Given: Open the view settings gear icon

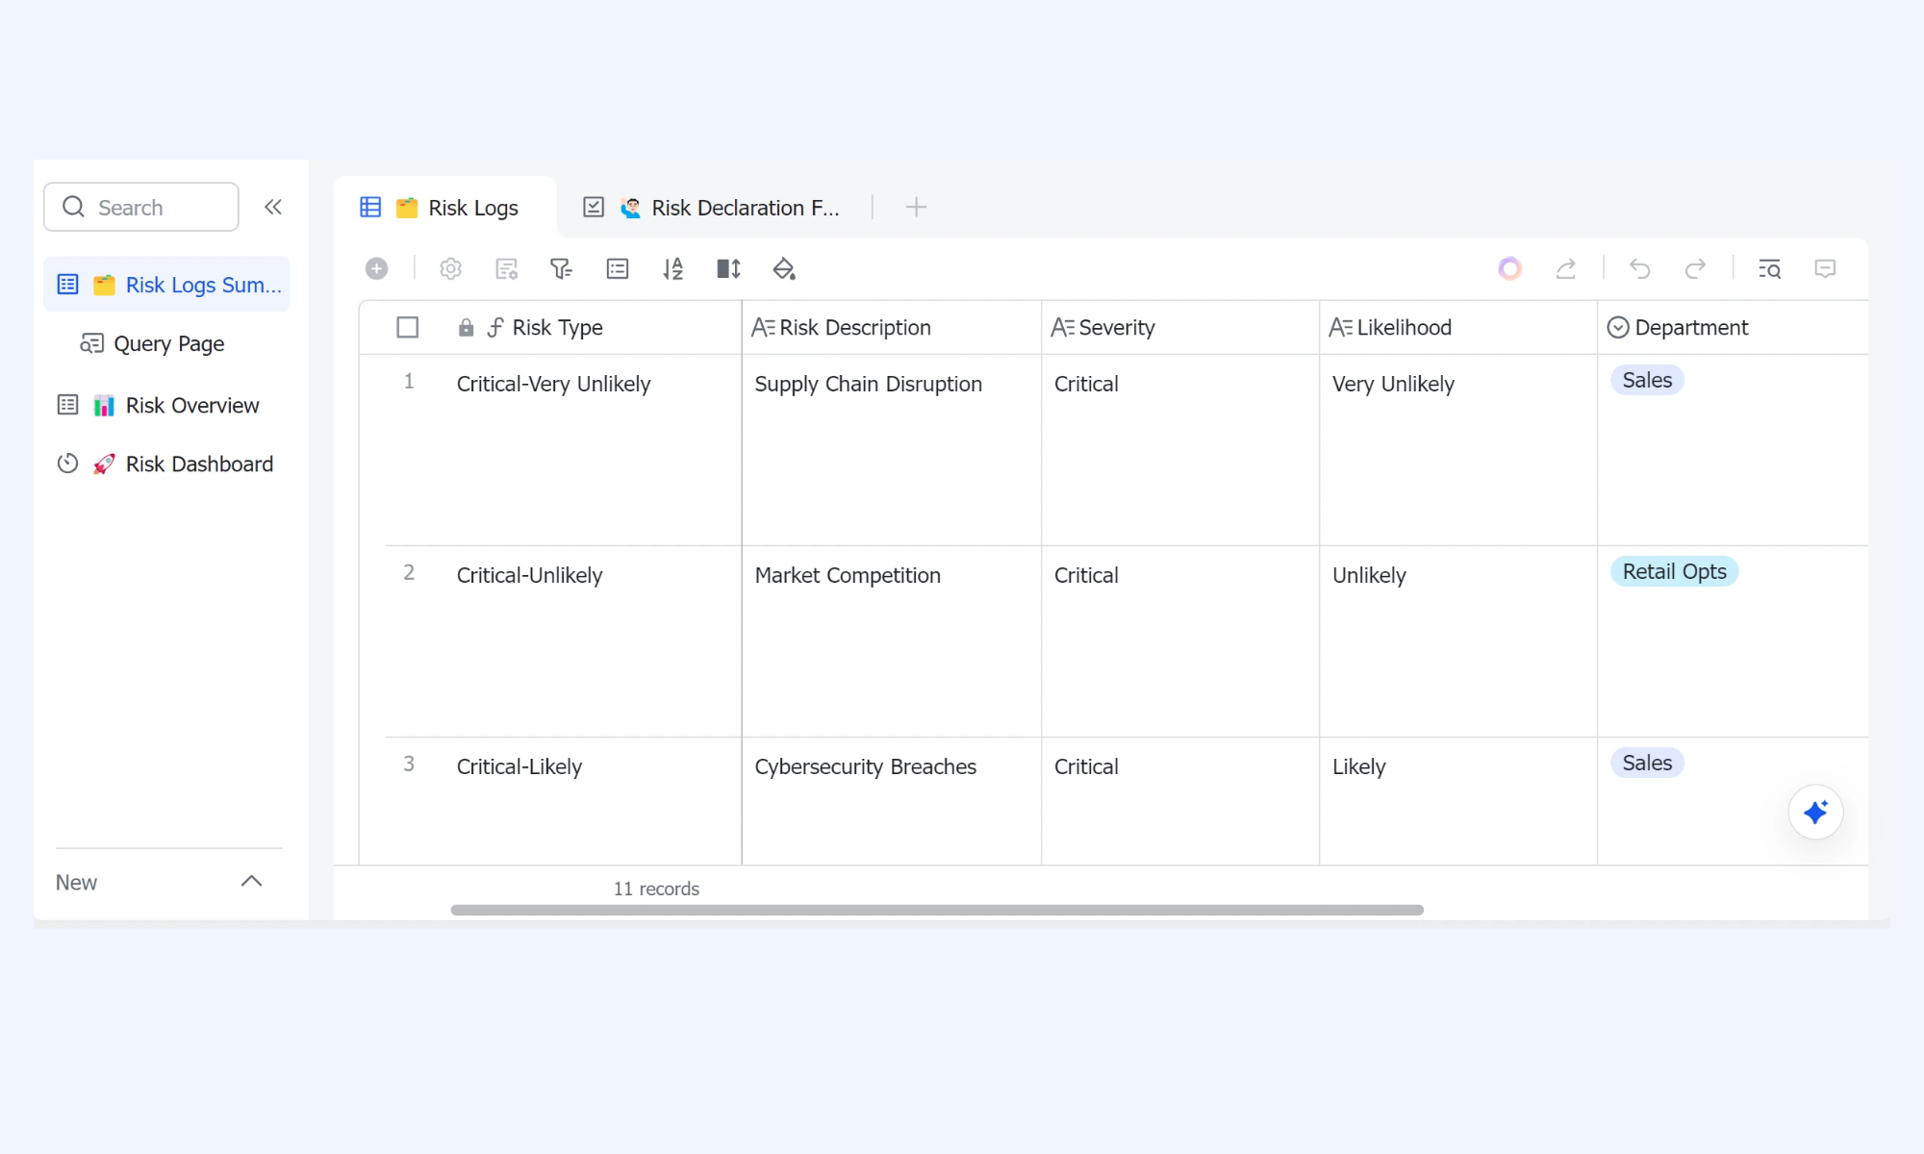Looking at the screenshot, I should pos(450,269).
